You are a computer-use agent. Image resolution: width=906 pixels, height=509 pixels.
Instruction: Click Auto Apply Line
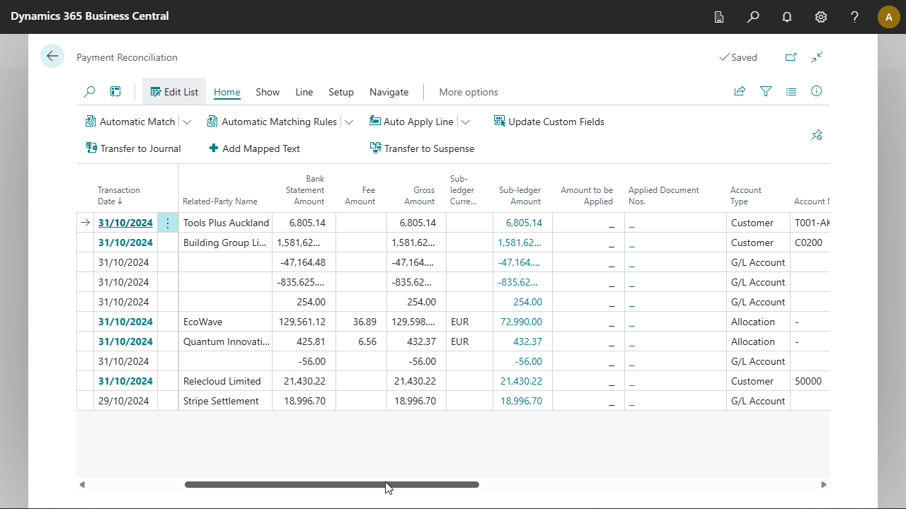411,122
